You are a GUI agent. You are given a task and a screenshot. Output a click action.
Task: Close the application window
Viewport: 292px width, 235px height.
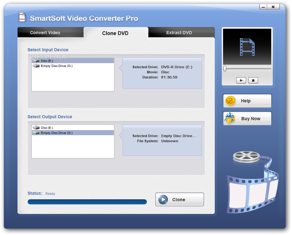pos(273,7)
